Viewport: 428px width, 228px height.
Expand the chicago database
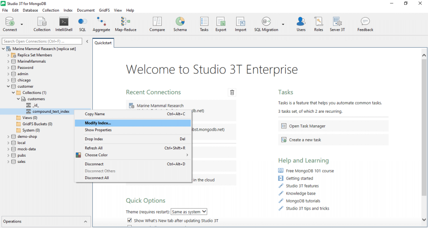pos(8,80)
